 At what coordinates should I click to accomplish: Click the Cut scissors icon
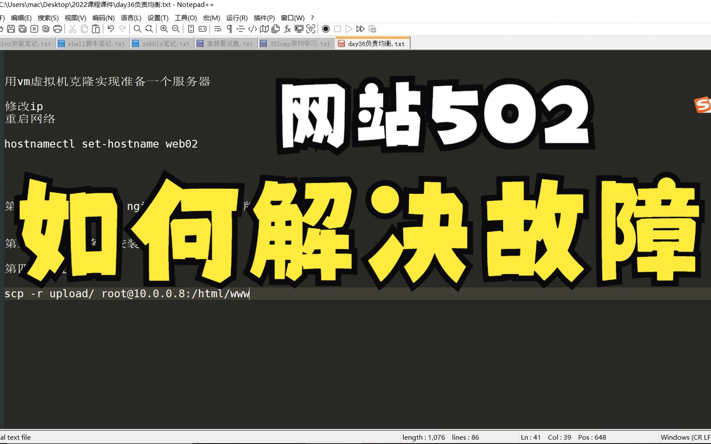(x=72, y=29)
